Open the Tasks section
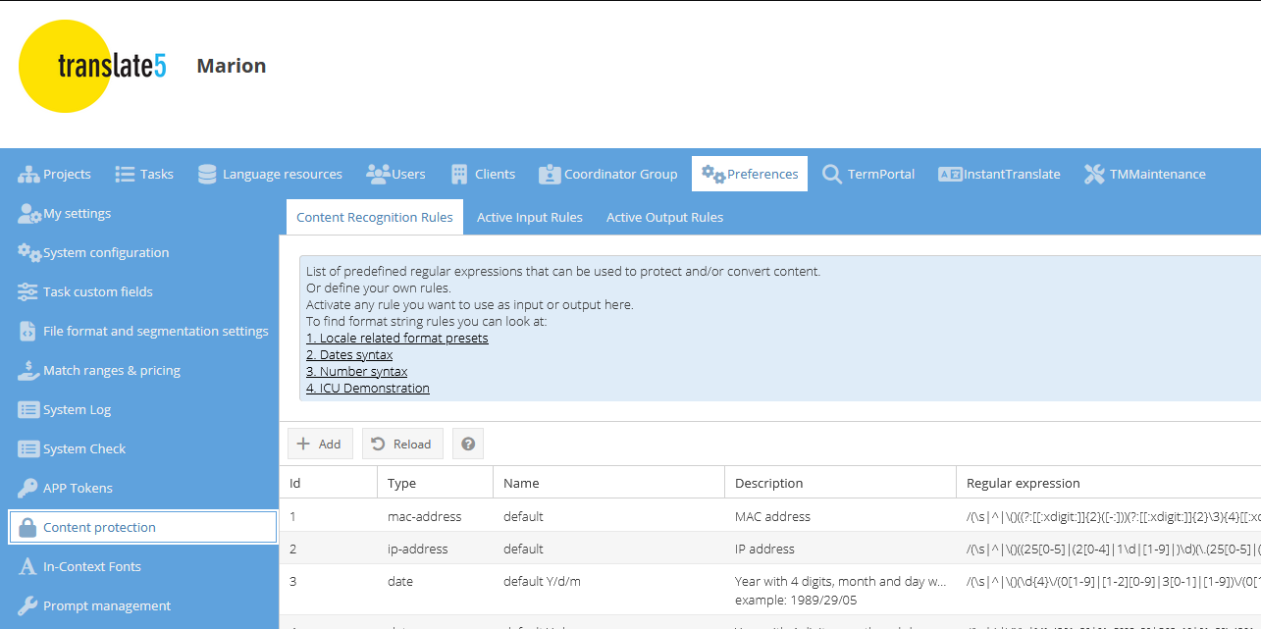Screen dimensions: 1261x629 144,174
